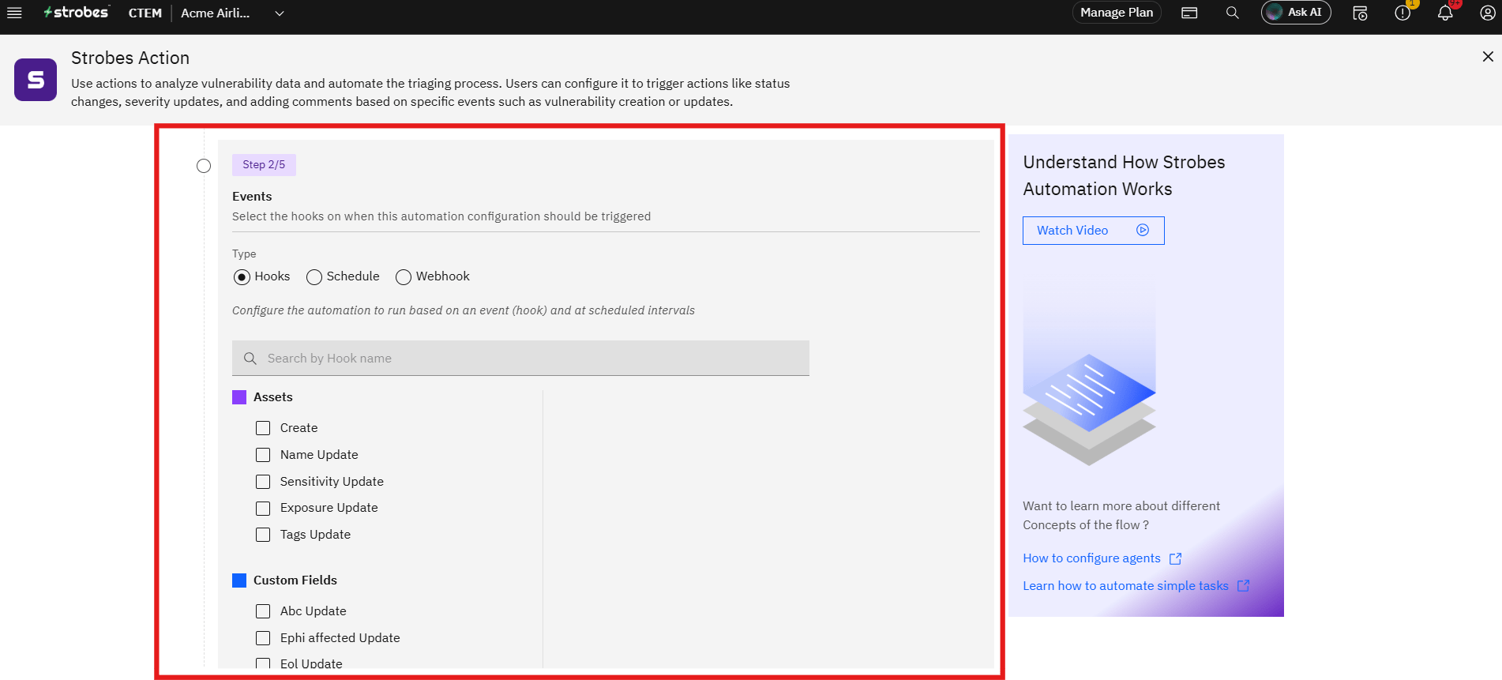Focus the Search by Hook name field
This screenshot has width=1502, height=680.
click(520, 359)
